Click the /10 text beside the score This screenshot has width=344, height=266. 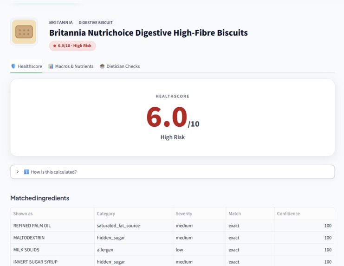pyautogui.click(x=194, y=124)
